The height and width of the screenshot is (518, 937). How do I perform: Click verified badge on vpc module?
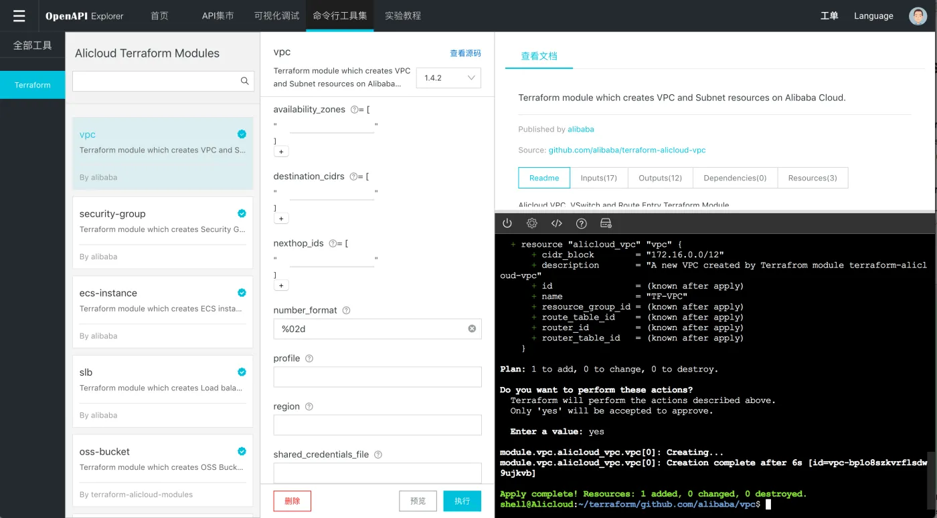242,134
